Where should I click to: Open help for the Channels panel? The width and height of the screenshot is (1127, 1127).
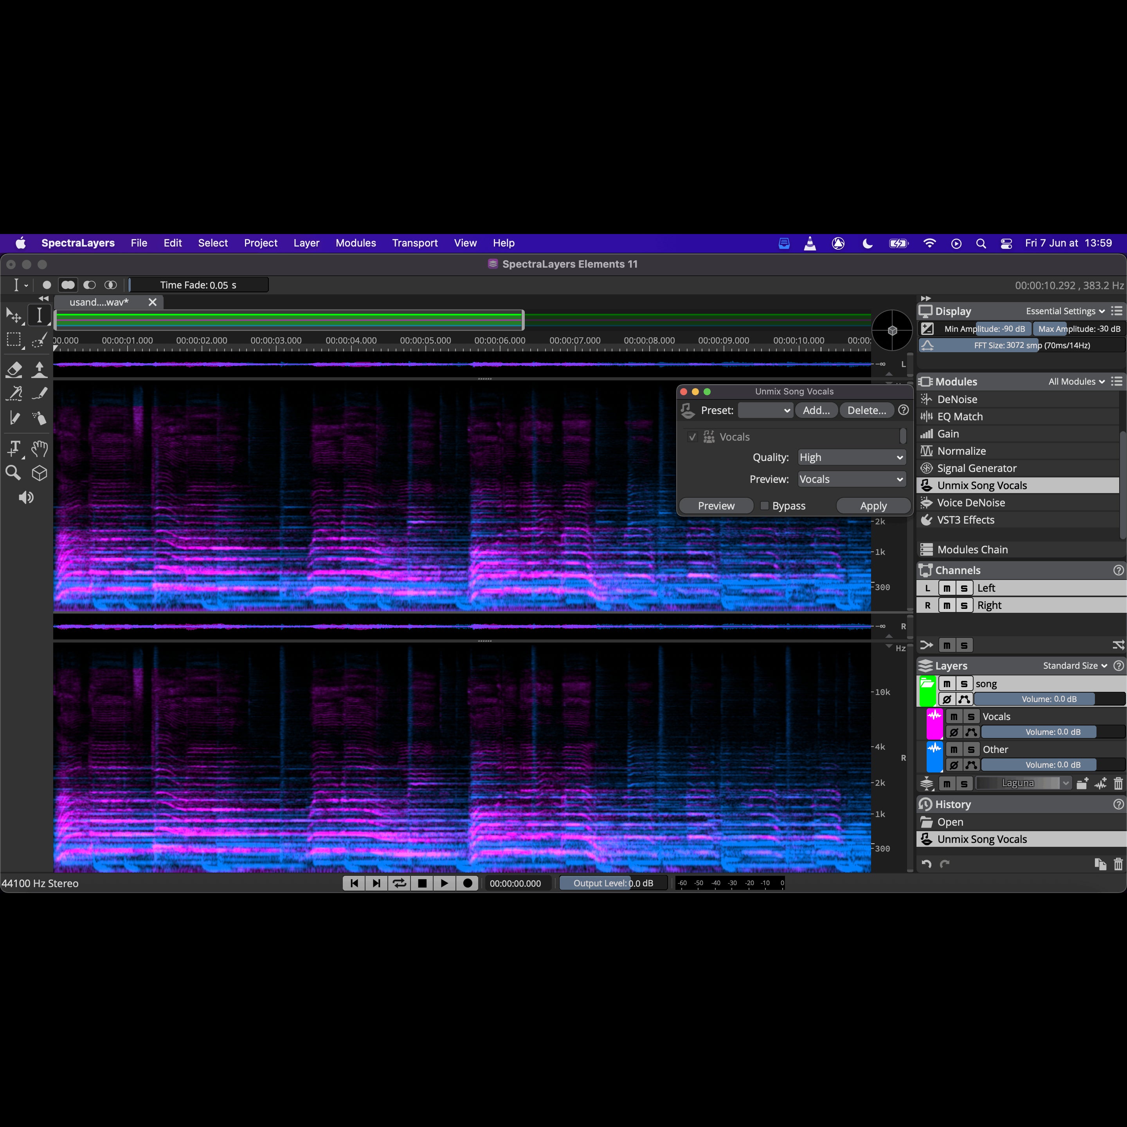1118,571
